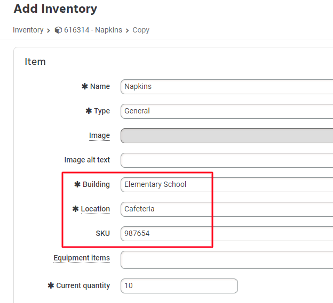Click the Current quantity field showing 10
333x303 pixels.
click(179, 286)
